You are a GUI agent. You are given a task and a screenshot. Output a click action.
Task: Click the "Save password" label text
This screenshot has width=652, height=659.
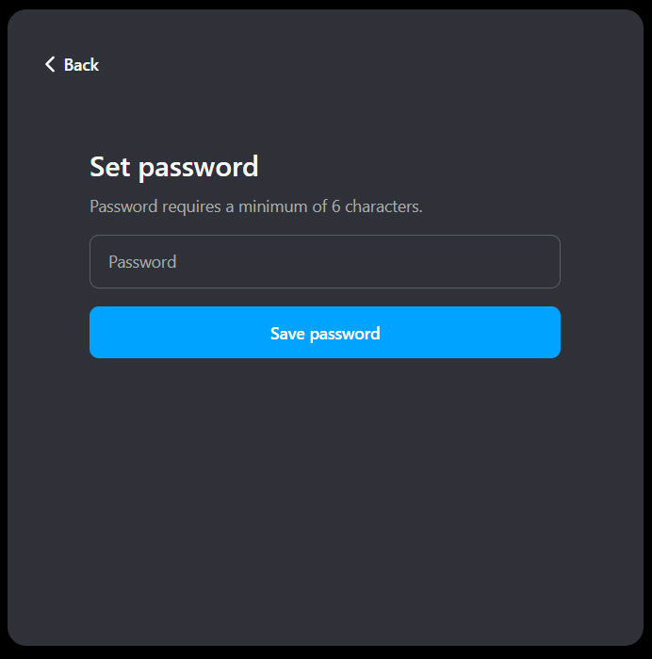(x=324, y=333)
